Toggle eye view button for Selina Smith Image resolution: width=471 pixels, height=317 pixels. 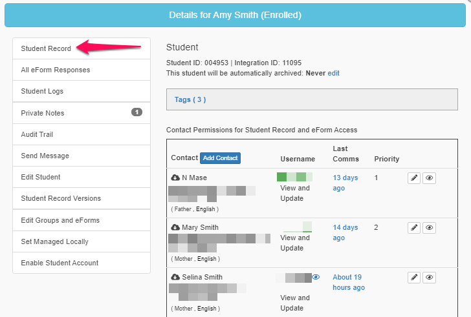point(429,278)
